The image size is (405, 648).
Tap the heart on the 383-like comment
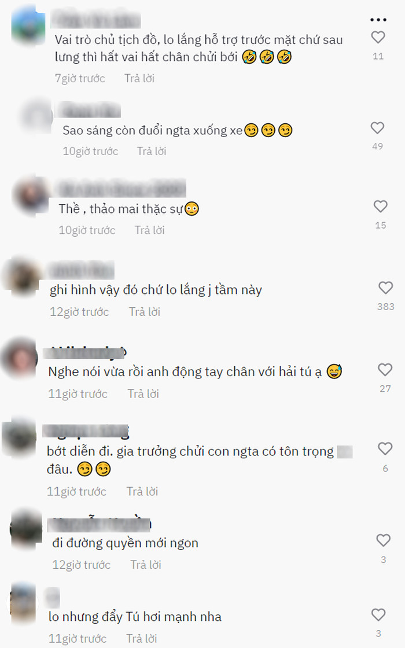[385, 288]
